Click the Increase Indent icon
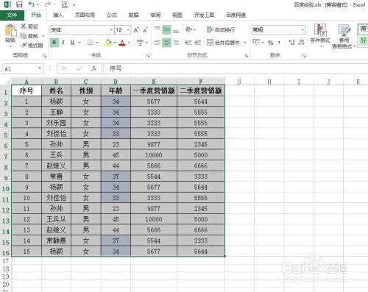 click(198, 43)
